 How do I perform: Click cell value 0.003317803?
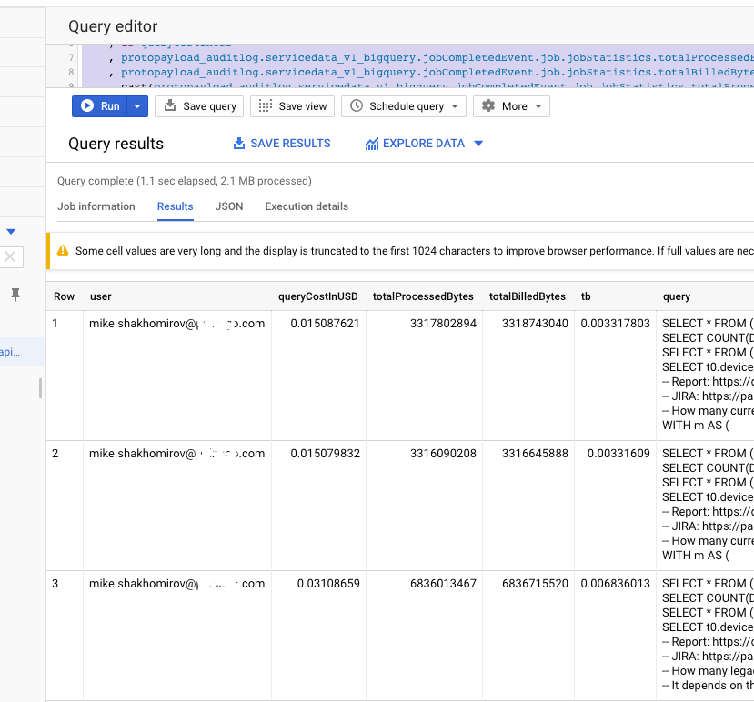coord(615,323)
